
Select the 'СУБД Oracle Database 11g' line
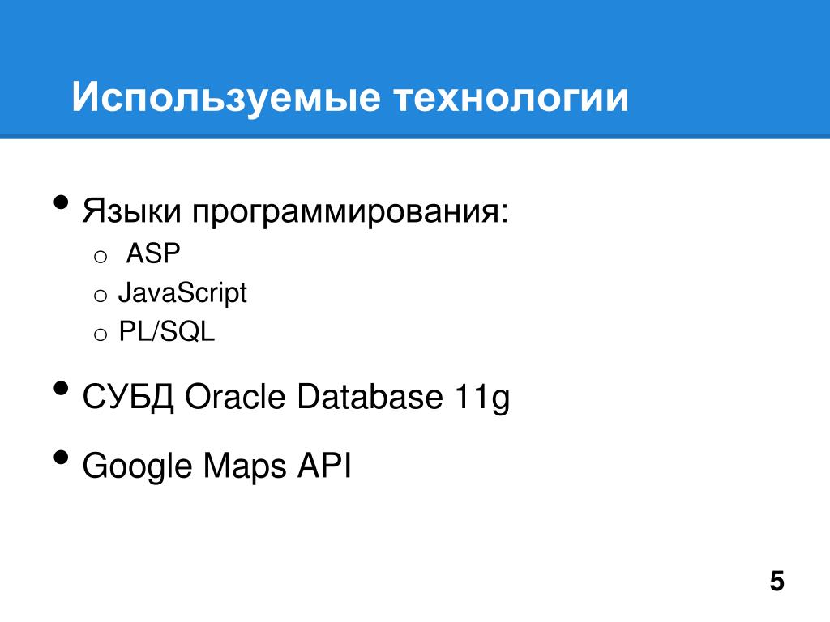coord(296,398)
